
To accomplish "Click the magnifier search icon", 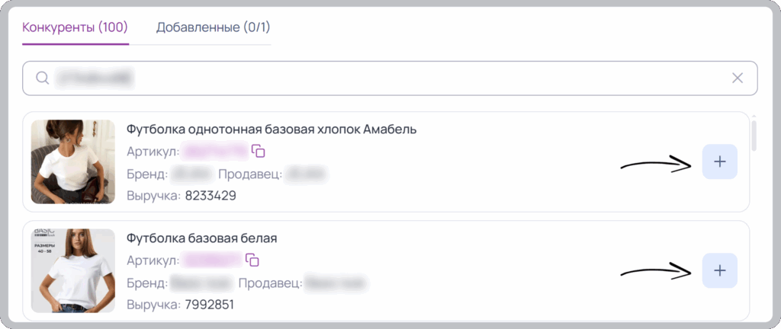I will coord(43,78).
